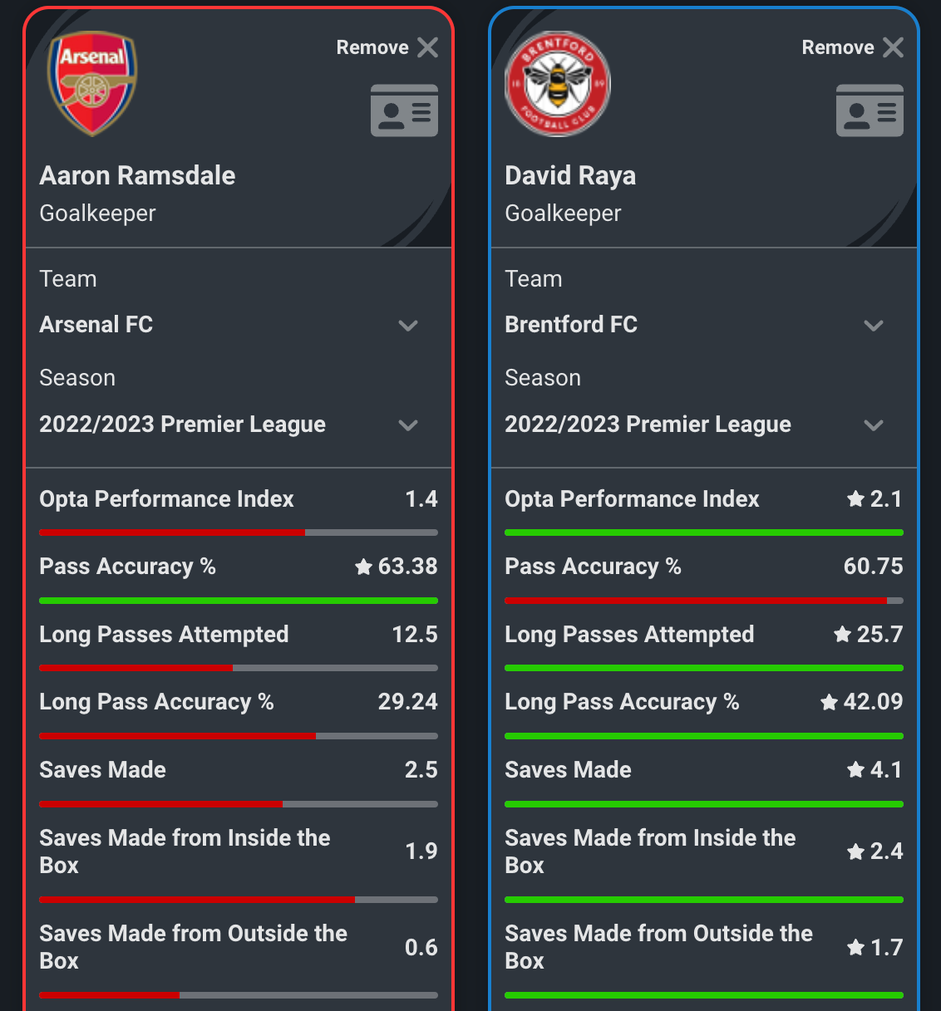Remove Aaron Ramsdale from the comparison
Screen dimensions: 941x1011
(387, 47)
